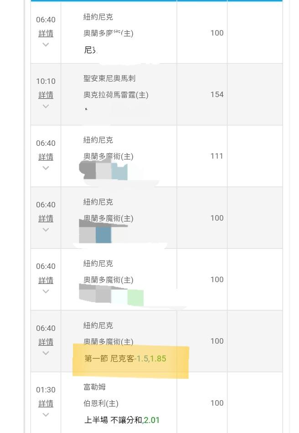Click the steel-blue color block
Screen dimensions: 299x433
103,235
